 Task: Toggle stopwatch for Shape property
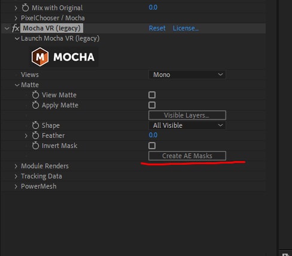coord(35,125)
